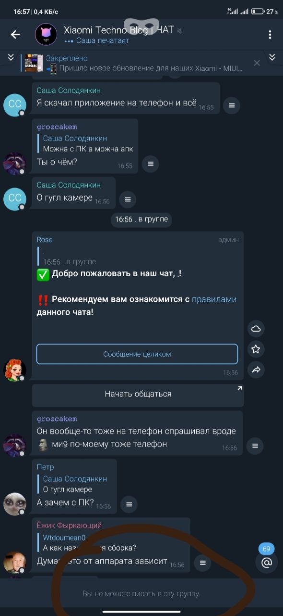This screenshot has height=616, width=283.
Task: Dismiss the pinned message with the X
Action: tap(257, 63)
